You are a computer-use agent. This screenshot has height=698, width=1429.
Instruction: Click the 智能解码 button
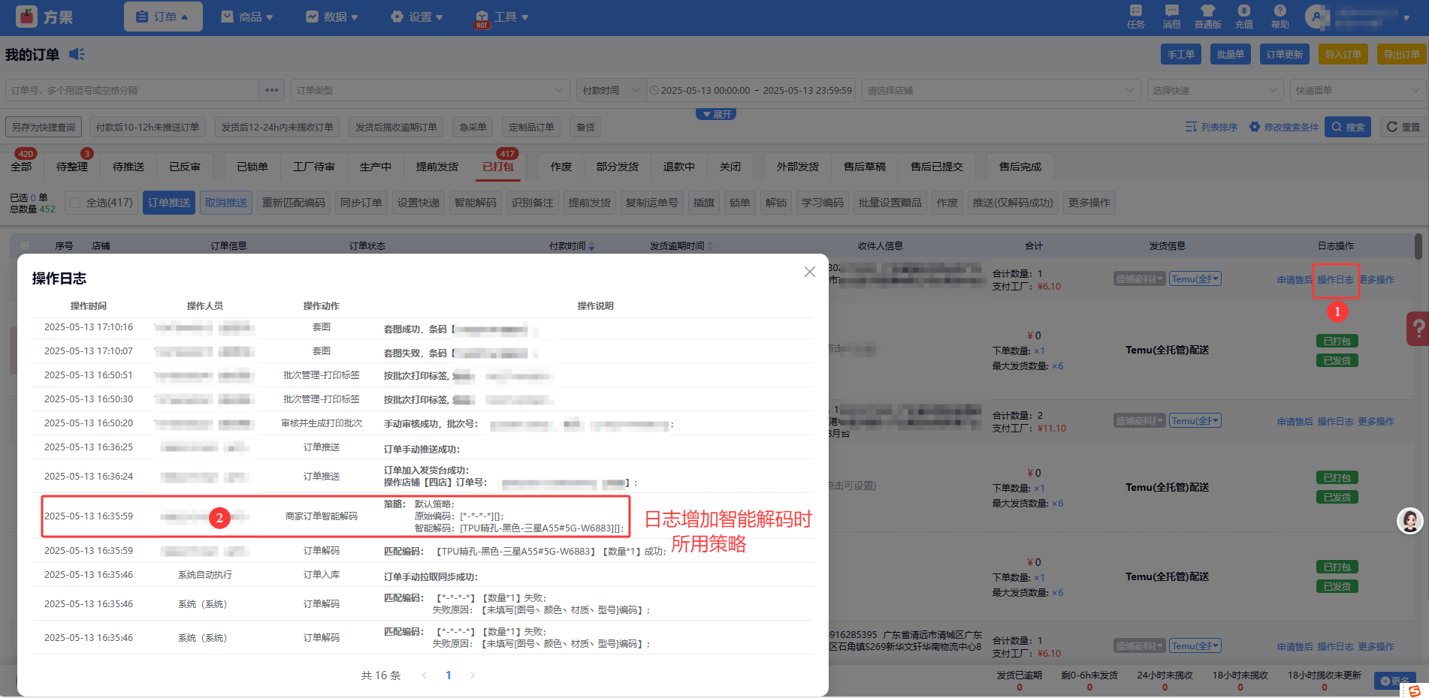[476, 203]
